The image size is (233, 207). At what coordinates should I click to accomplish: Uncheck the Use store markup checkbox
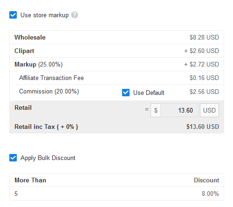(x=13, y=15)
